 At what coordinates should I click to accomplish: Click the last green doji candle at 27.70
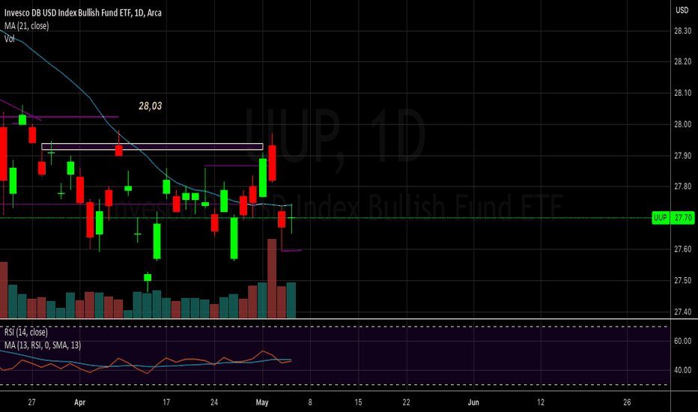(291, 218)
